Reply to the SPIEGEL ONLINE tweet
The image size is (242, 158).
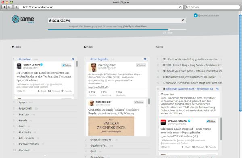click(x=186, y=147)
